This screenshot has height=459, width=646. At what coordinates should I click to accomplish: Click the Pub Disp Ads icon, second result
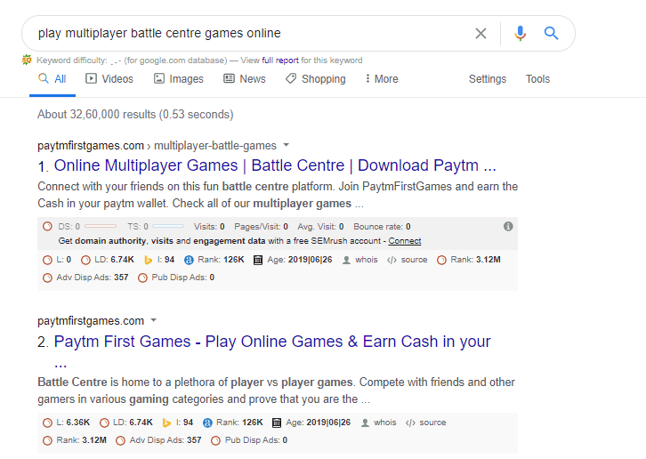click(215, 440)
